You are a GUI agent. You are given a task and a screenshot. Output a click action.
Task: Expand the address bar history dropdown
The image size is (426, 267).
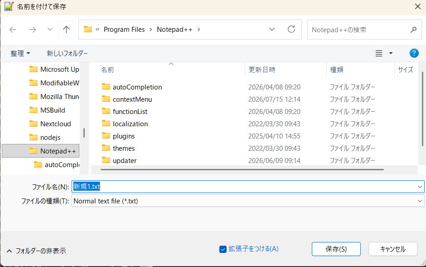(x=271, y=29)
